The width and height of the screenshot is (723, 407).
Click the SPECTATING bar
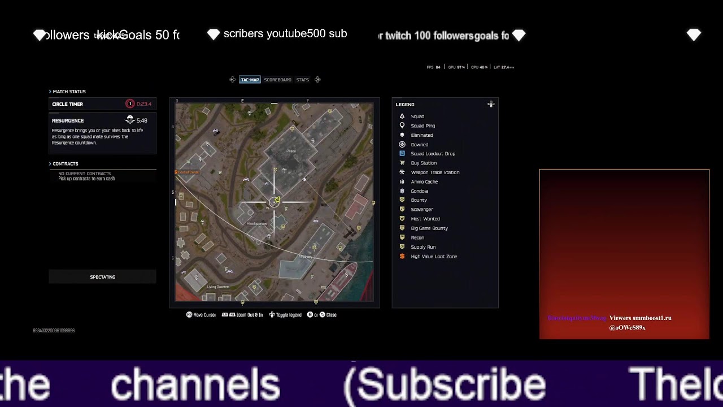pos(102,277)
